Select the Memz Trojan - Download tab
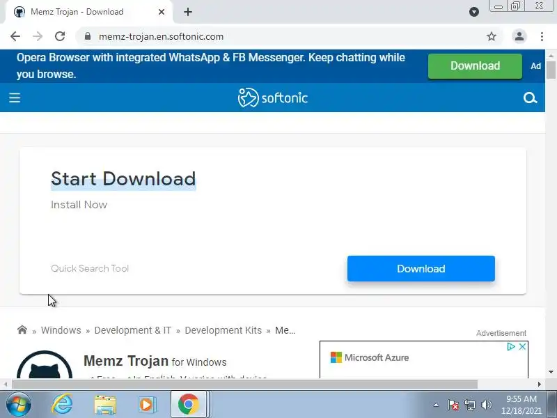The image size is (557, 418). coord(89,12)
